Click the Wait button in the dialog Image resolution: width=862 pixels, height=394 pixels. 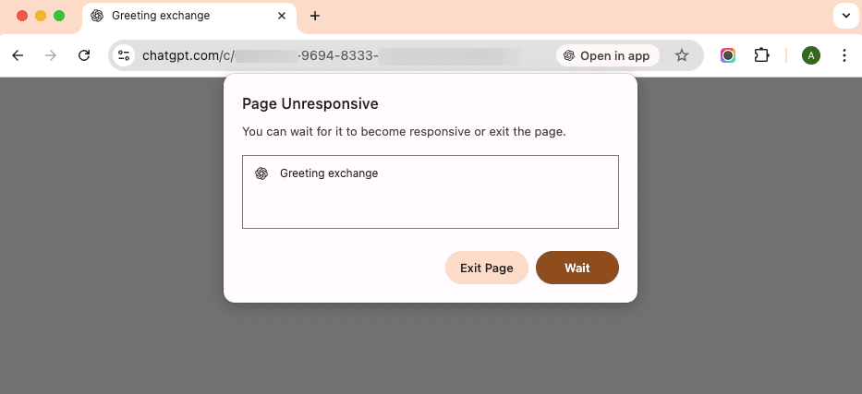pos(577,268)
